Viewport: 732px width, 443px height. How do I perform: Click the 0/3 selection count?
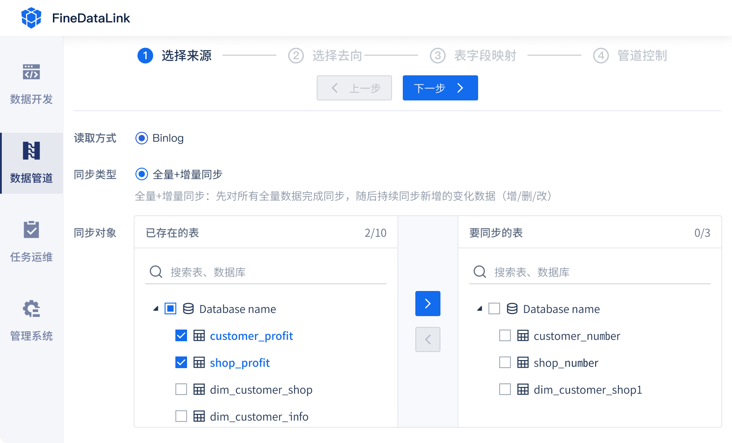click(x=702, y=233)
